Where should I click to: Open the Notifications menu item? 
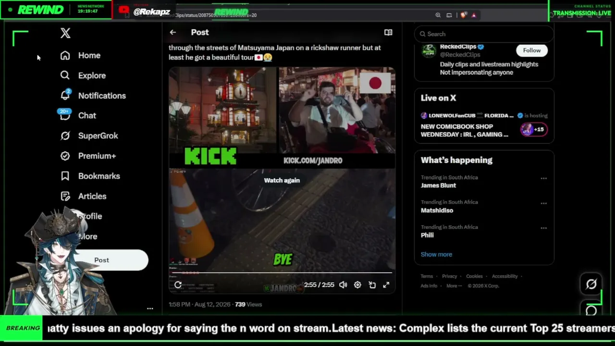(102, 96)
